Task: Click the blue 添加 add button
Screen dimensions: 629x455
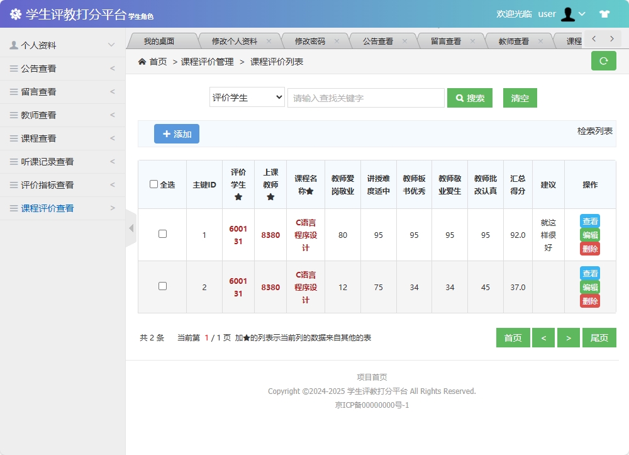Action: (x=176, y=133)
